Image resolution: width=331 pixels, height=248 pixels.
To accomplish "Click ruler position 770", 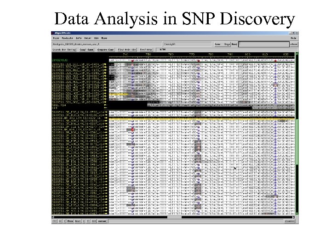I will coord(192,54).
